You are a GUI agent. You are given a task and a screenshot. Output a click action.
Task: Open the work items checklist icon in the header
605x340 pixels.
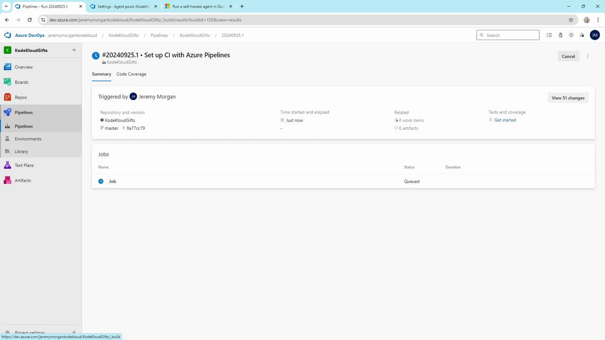coord(549,35)
